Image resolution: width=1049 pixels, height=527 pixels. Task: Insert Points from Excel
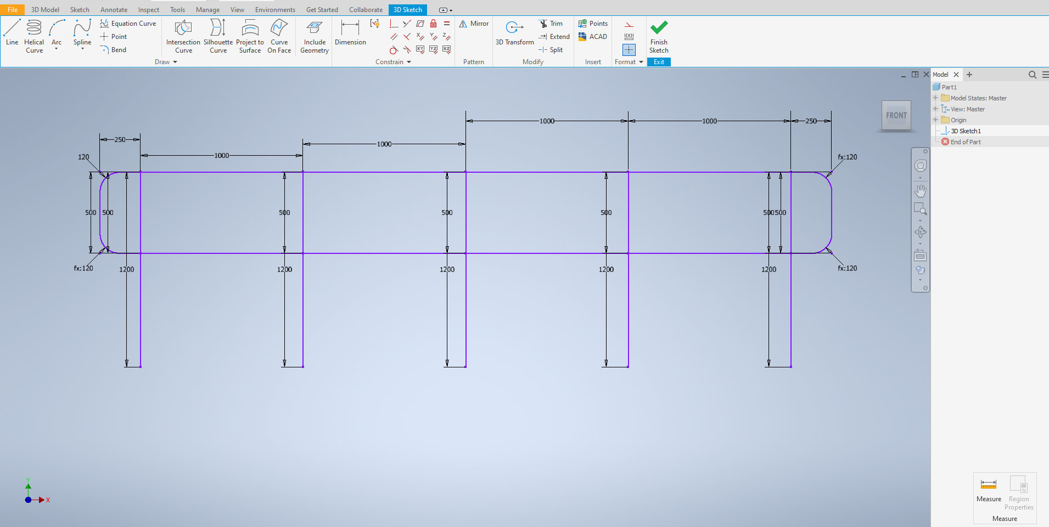point(593,24)
